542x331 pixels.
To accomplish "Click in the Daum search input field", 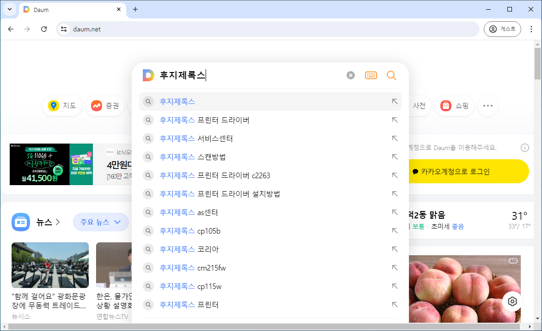I will [251, 75].
